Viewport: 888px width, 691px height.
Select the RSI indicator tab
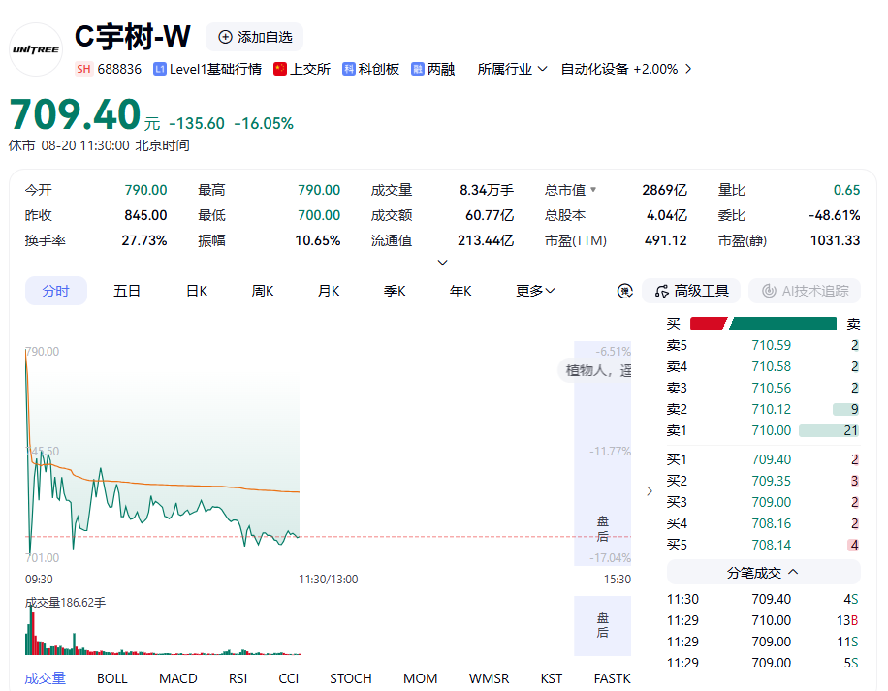tap(238, 678)
